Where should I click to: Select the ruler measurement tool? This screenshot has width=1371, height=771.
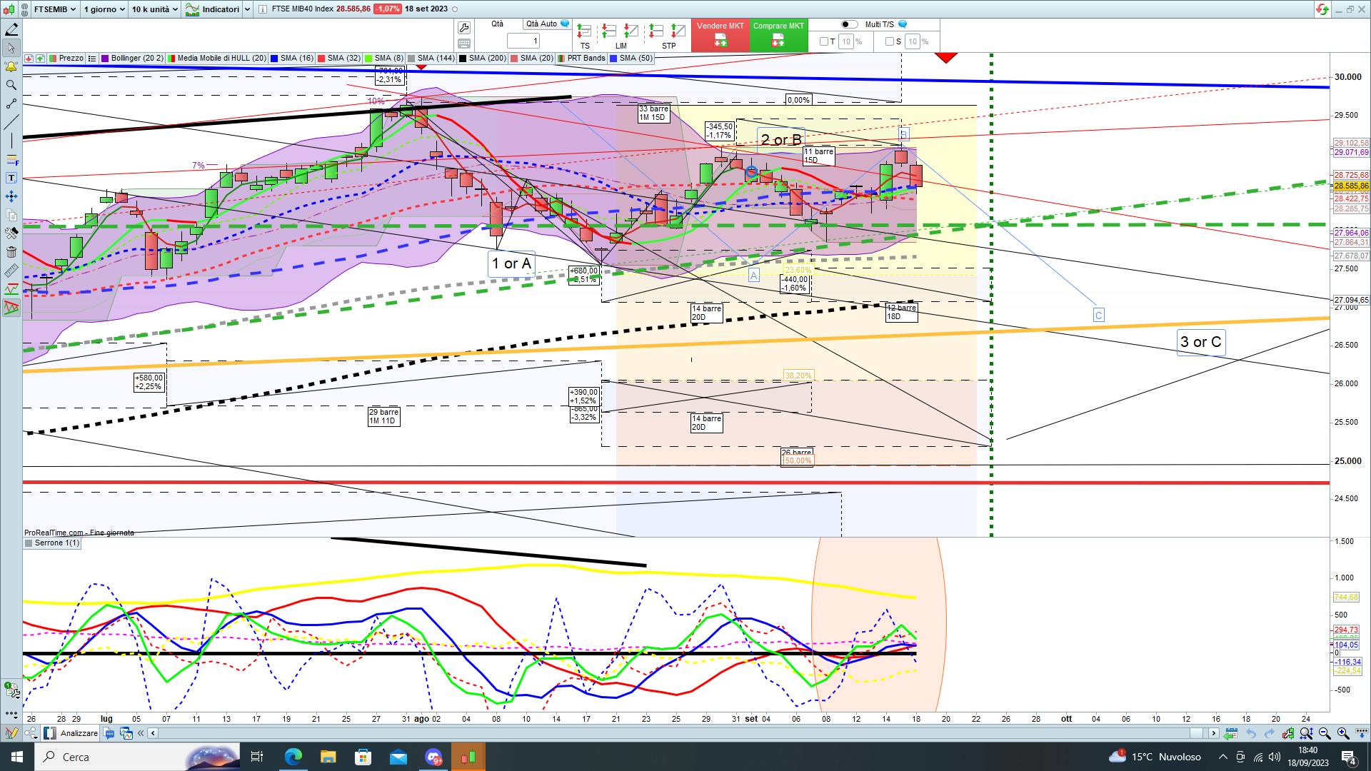coord(11,271)
